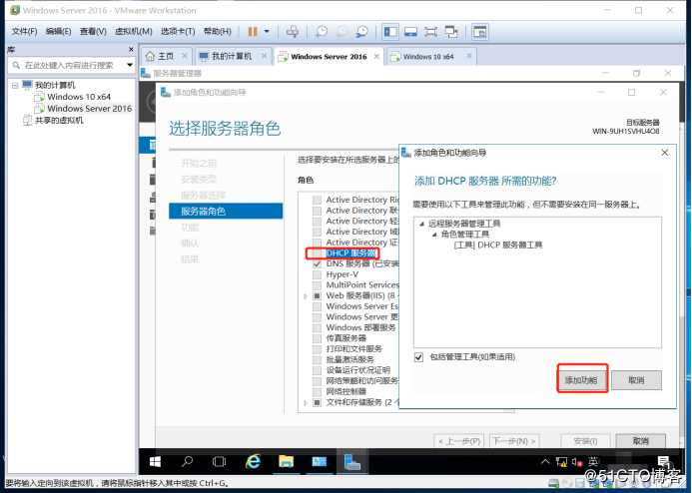Toggle the DHCP 服务器 role checkbox
The height and width of the screenshot is (493, 692).
(317, 253)
